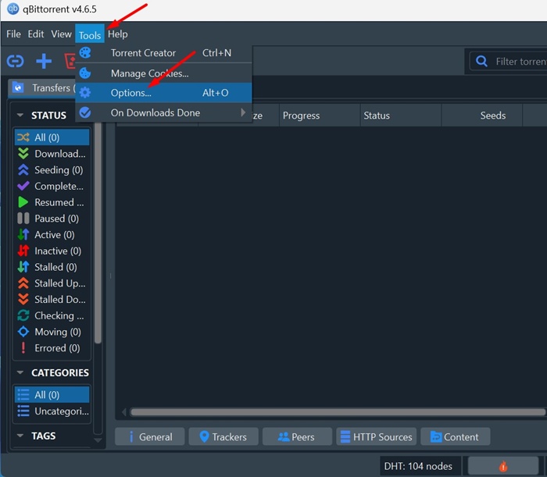The width and height of the screenshot is (547, 477).
Task: Click the Moving diamond icon
Action: point(23,332)
